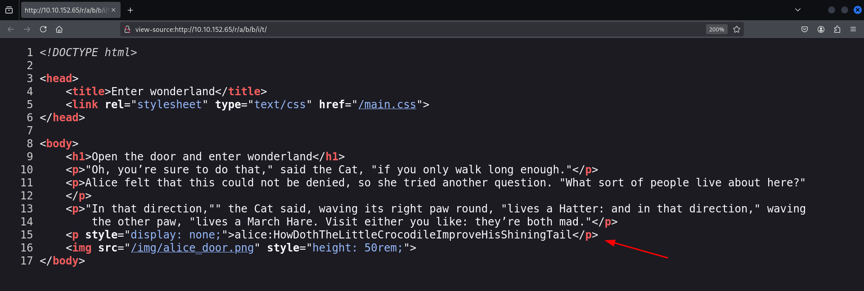Close the current browser tab
Image resolution: width=864 pixels, height=291 pixels.
coord(113,10)
